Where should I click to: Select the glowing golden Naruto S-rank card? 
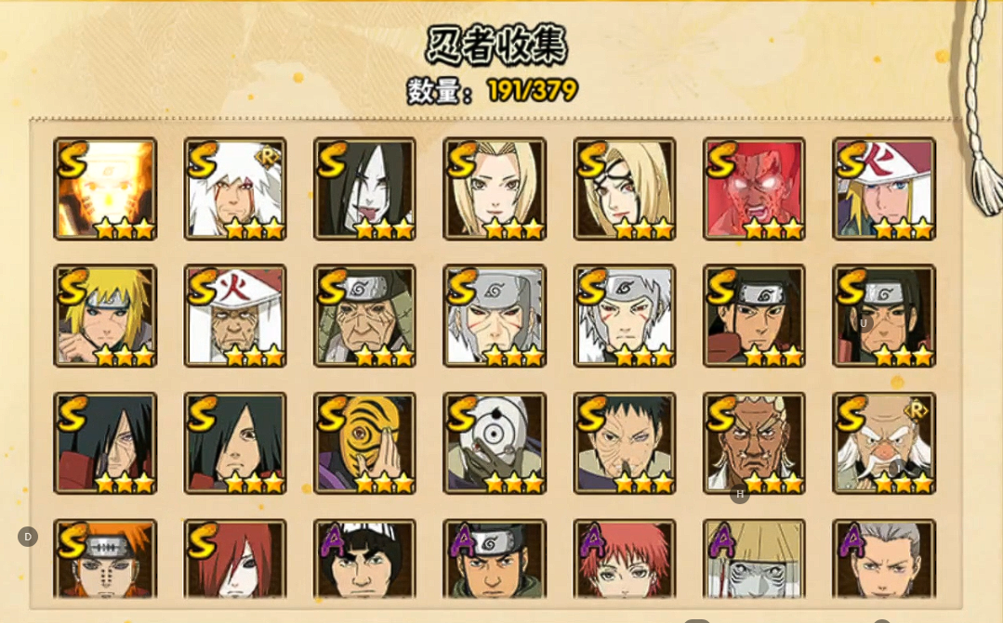coord(106,188)
